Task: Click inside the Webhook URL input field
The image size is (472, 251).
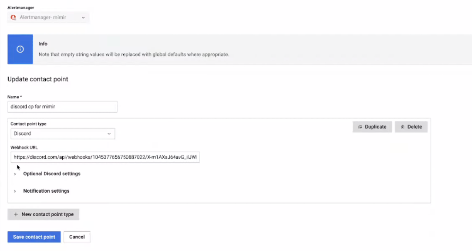Action: pos(105,157)
